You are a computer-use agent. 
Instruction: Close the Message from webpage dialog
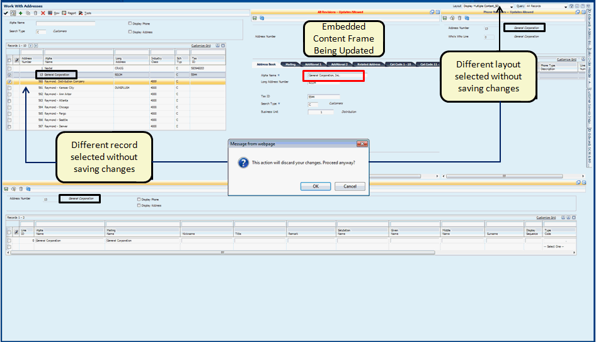pos(362,144)
